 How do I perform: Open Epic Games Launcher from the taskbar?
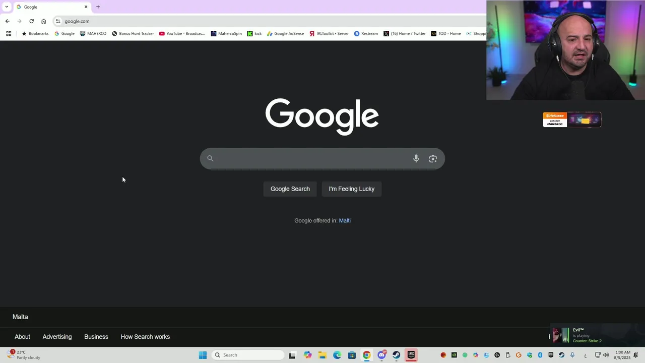pos(411,355)
